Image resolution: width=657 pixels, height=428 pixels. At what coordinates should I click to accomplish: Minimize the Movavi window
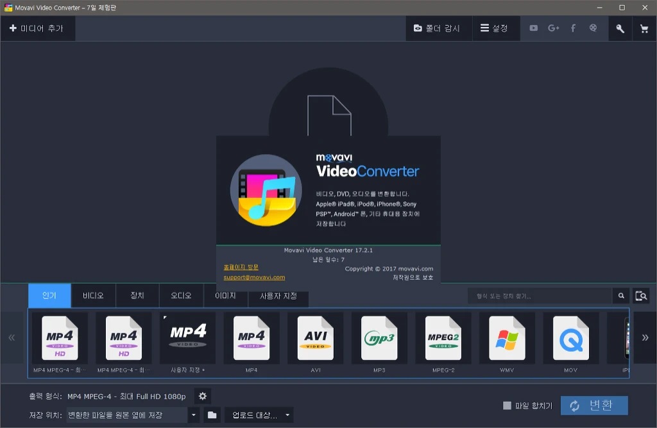click(x=600, y=8)
